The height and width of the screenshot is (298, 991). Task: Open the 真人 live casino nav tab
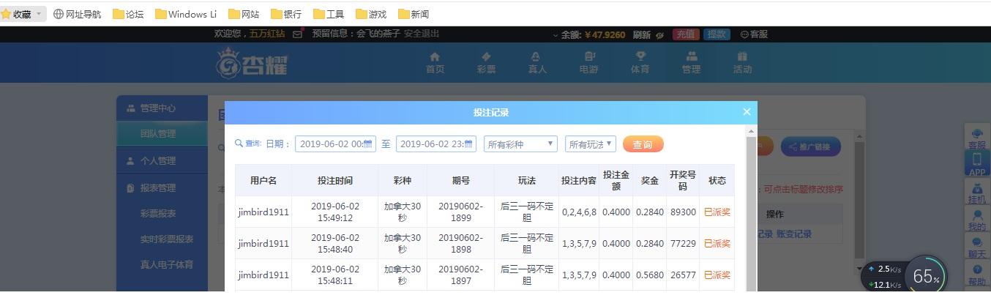537,63
